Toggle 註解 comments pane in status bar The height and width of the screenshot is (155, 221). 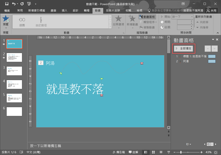tap(133, 152)
